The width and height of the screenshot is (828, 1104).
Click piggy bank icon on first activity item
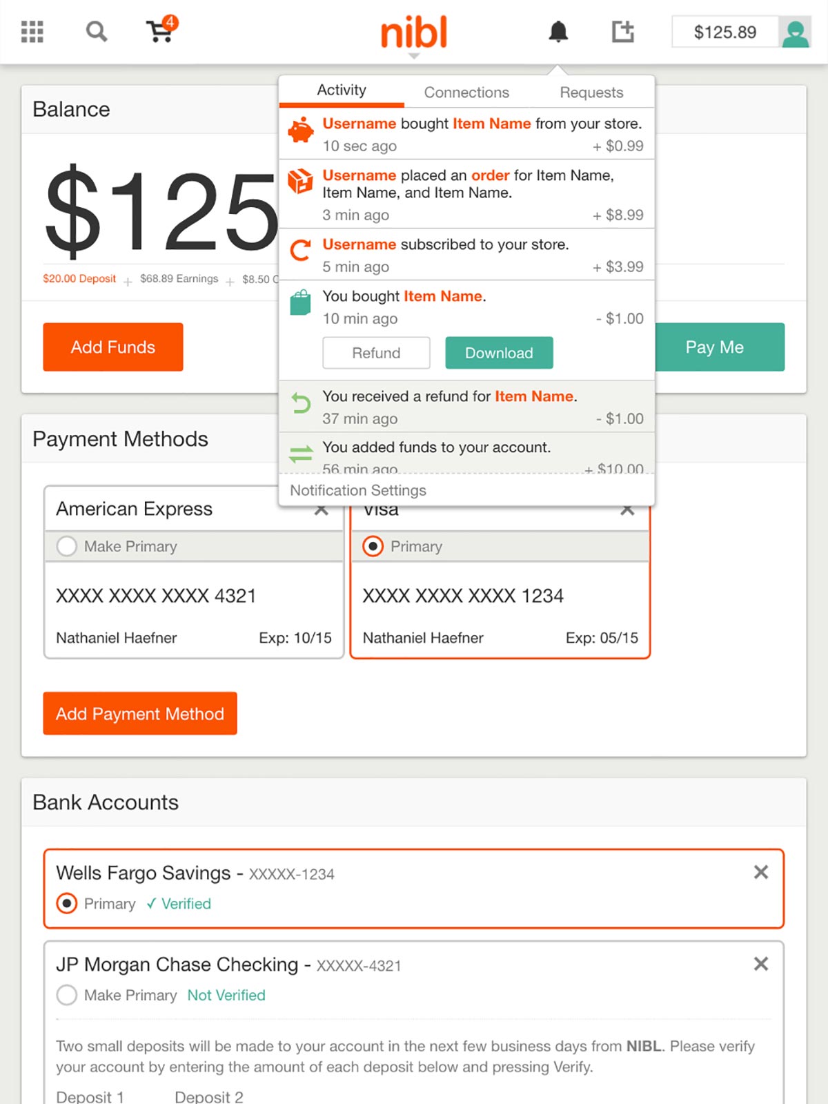[x=300, y=130]
